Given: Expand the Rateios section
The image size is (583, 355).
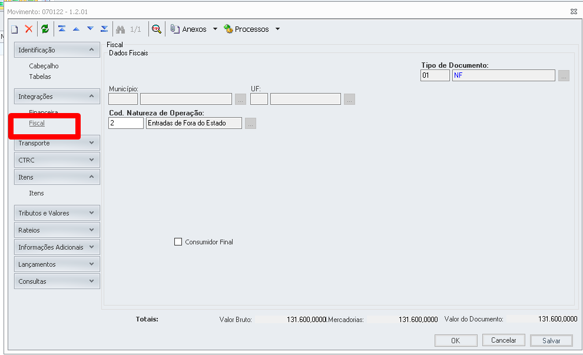Looking at the screenshot, I should point(57,230).
